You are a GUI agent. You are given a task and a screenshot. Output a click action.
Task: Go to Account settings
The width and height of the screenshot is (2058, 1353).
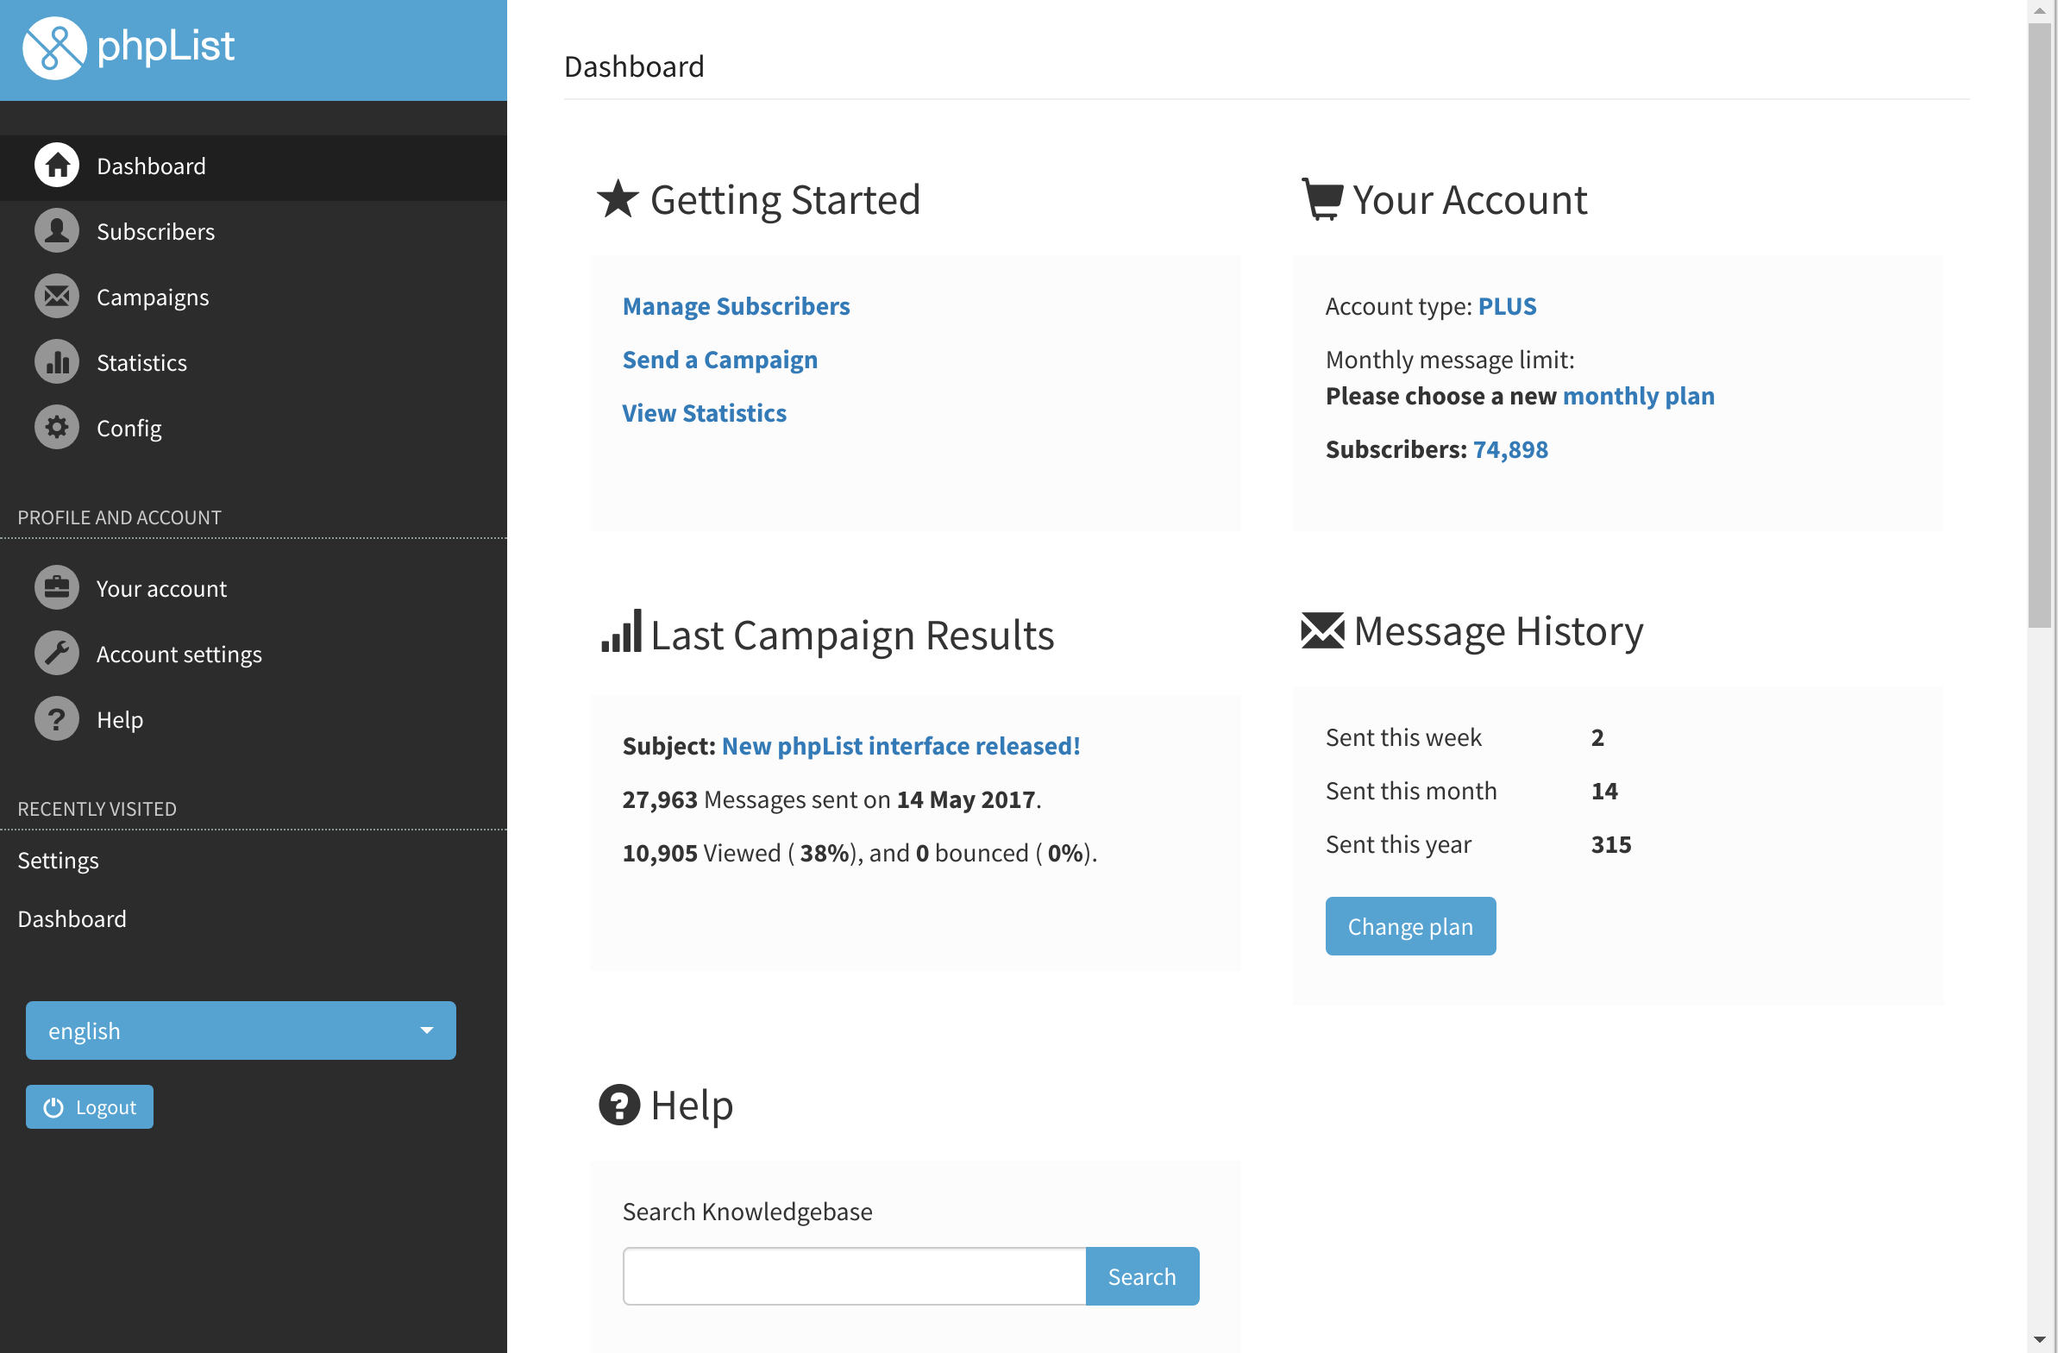[x=254, y=654]
